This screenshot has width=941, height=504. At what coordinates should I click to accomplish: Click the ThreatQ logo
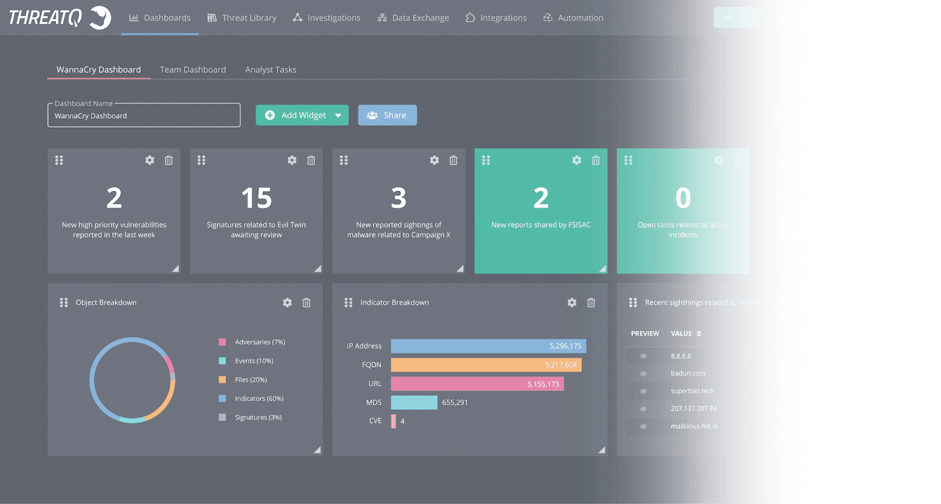59,18
